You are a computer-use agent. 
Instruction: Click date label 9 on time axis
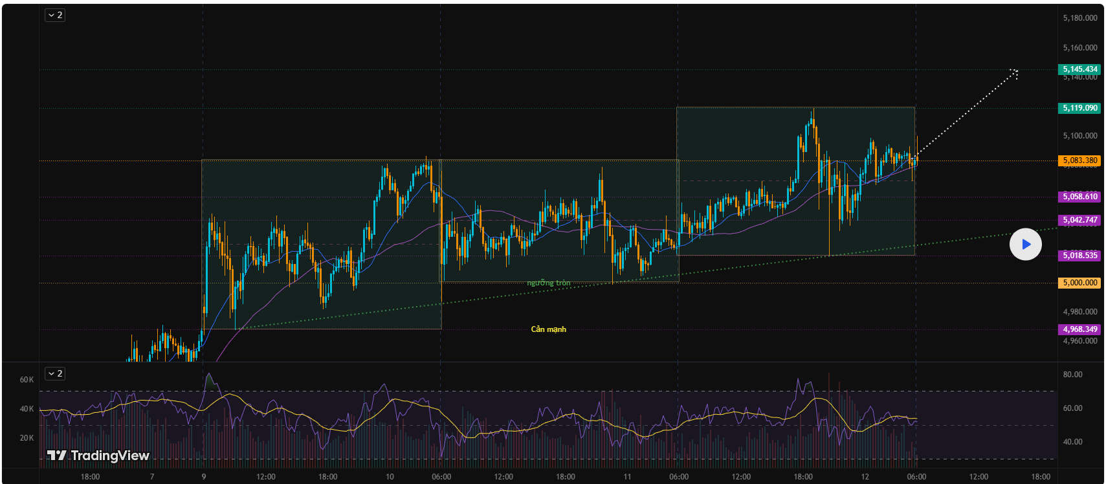click(x=203, y=477)
